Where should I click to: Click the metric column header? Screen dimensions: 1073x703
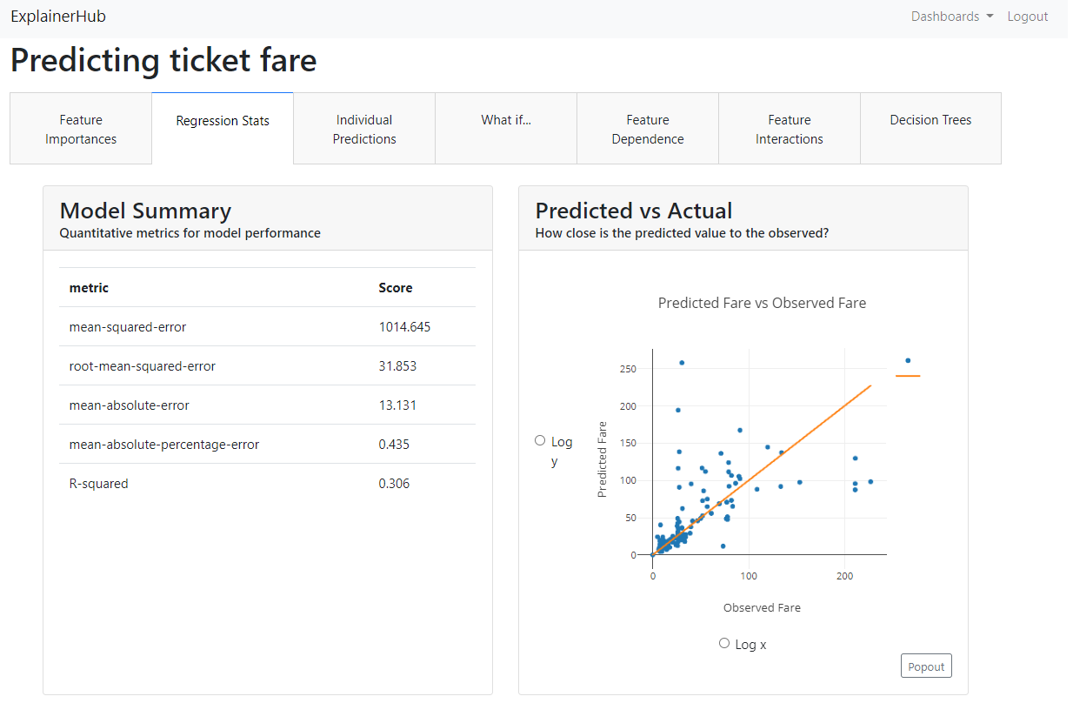tap(89, 288)
